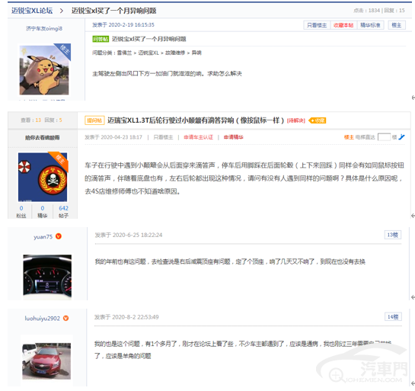
Task: Open the Pikachu avatar thumbnail
Action: tap(44, 70)
